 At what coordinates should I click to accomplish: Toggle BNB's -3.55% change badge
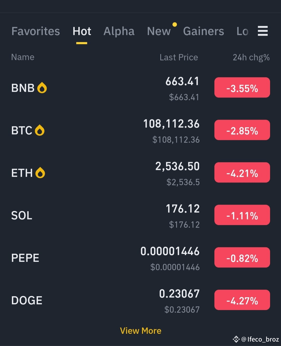242,88
